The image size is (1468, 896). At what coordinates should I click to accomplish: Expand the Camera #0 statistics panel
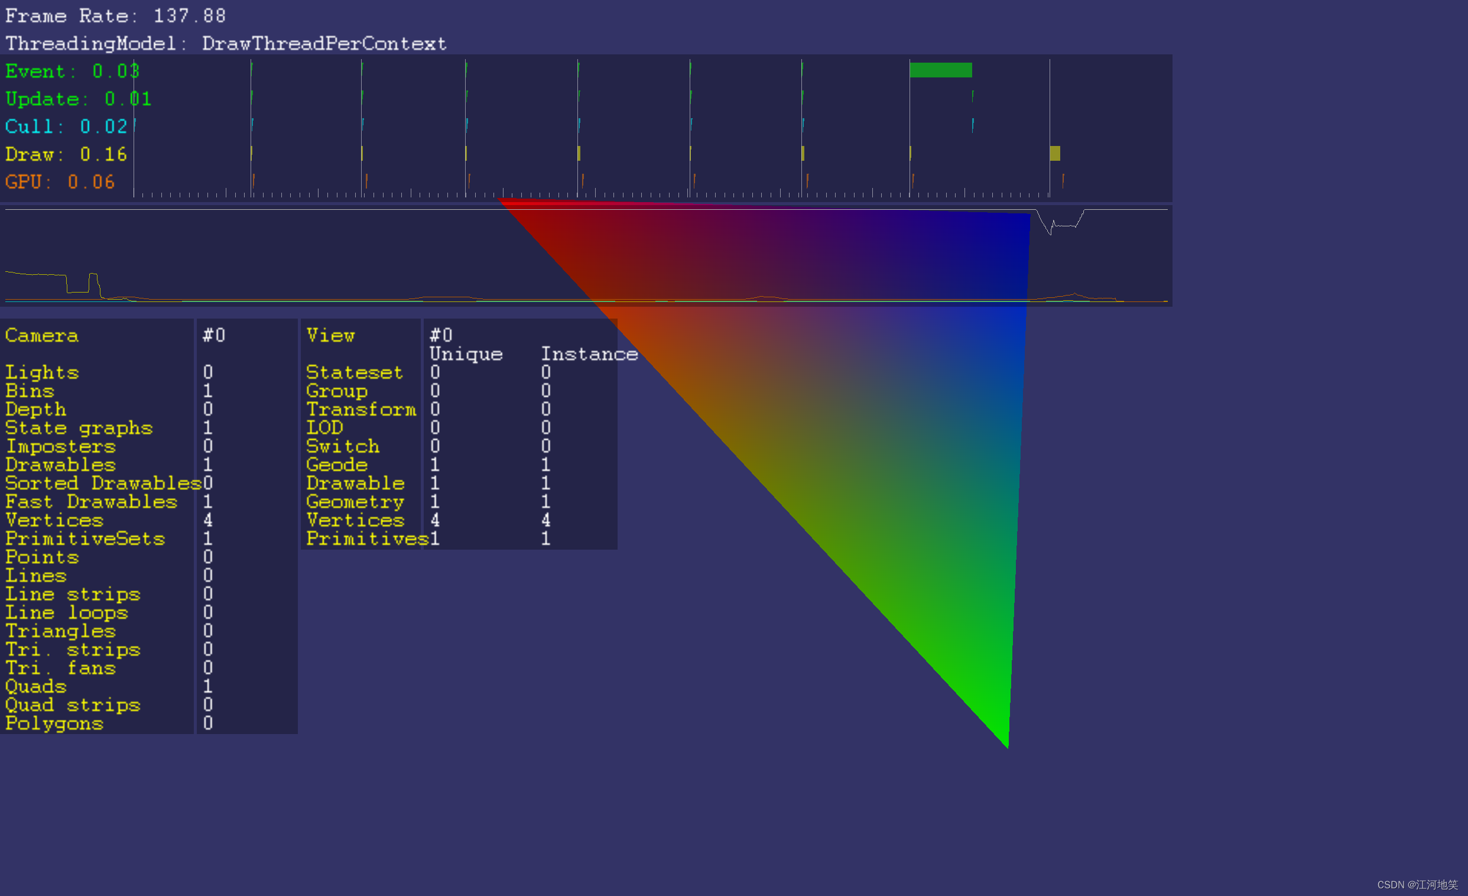tap(41, 335)
